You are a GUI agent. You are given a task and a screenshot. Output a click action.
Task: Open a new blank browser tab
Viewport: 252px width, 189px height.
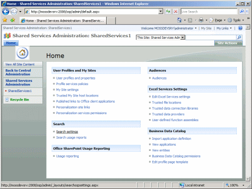pos(111,21)
